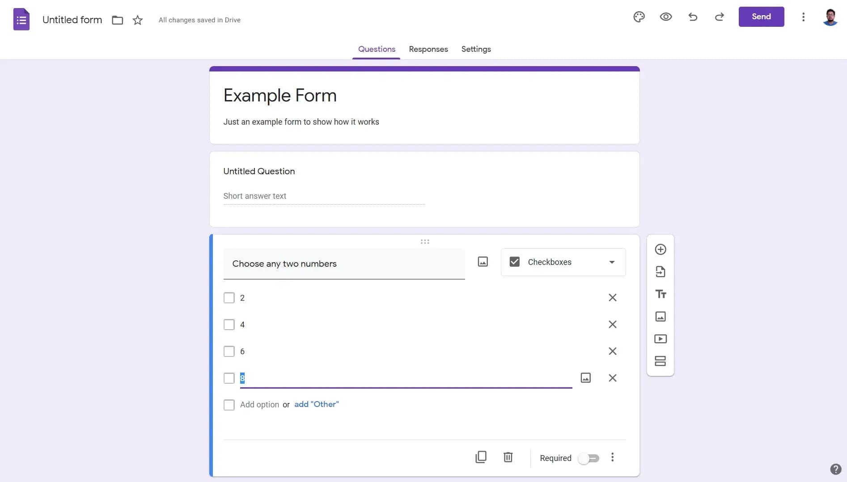847x482 pixels.
Task: Switch to the Responses tab
Action: pos(428,49)
